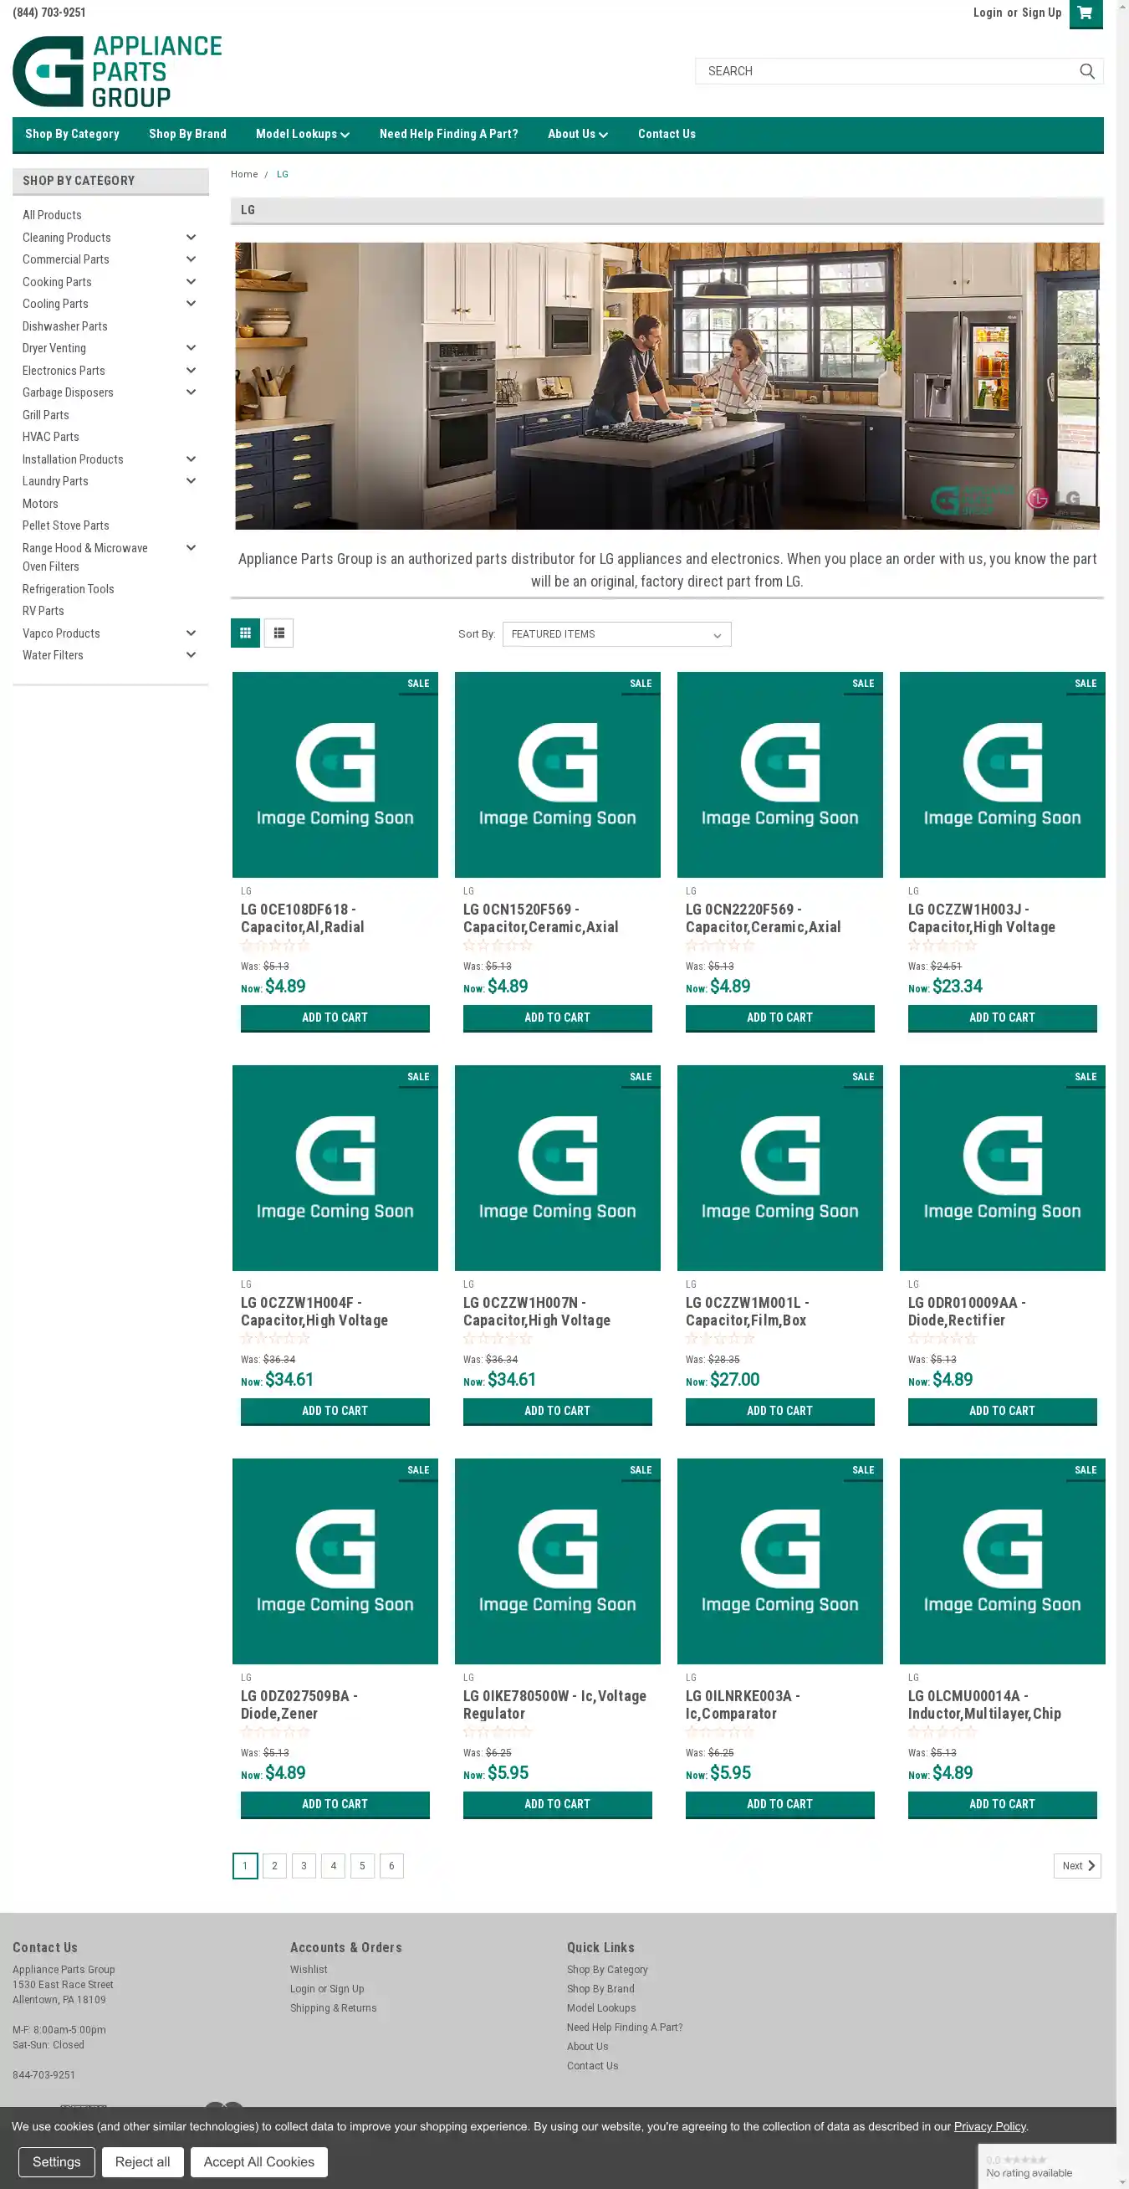This screenshot has height=2189, width=1129.
Task: Click the search magnifier icon
Action: click(1086, 71)
